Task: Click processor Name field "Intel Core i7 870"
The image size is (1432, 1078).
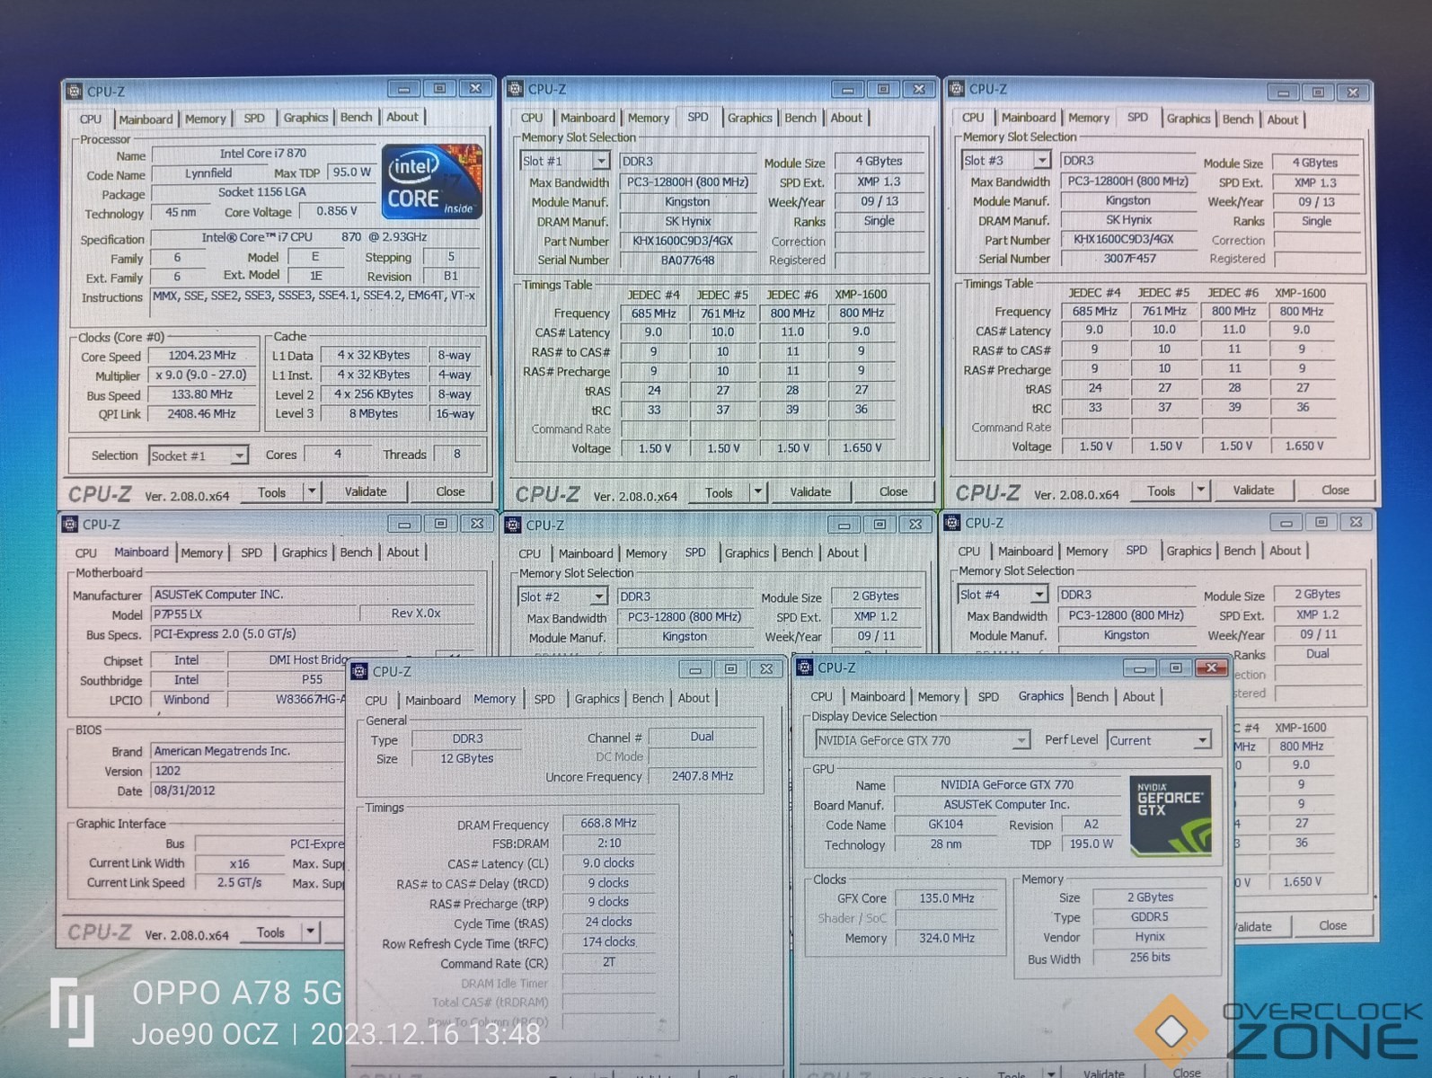Action: [262, 154]
